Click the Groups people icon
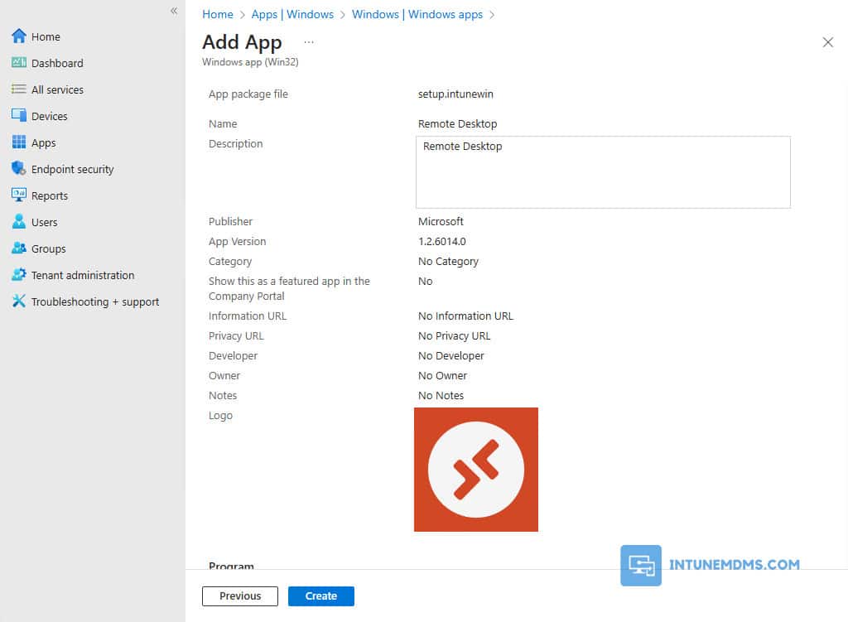Image resolution: width=848 pixels, height=622 pixels. click(x=19, y=248)
